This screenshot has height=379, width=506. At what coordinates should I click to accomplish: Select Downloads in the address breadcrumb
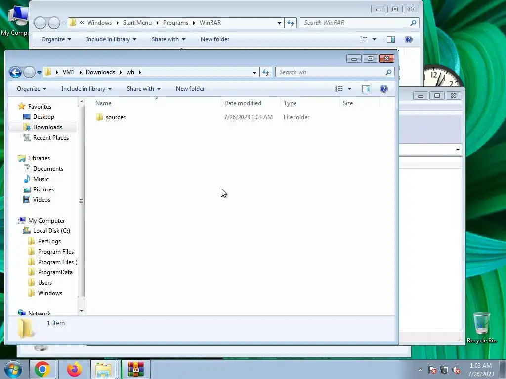click(100, 72)
